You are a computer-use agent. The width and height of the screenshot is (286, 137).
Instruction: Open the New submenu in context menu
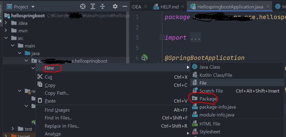click(113, 68)
